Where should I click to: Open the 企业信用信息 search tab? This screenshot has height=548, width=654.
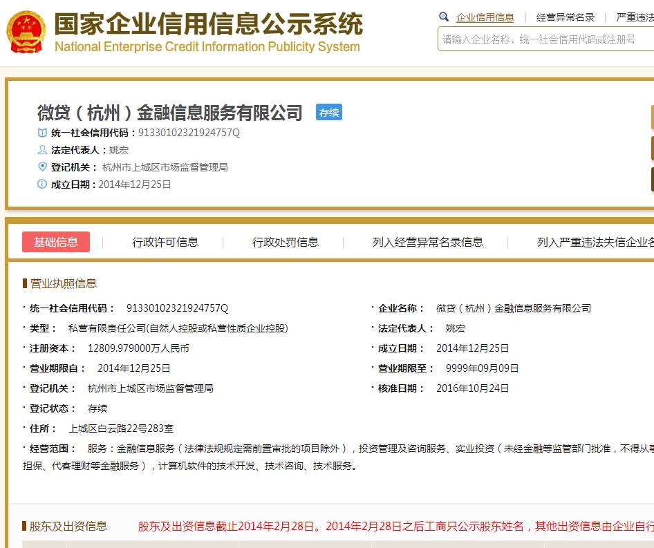pyautogui.click(x=485, y=17)
